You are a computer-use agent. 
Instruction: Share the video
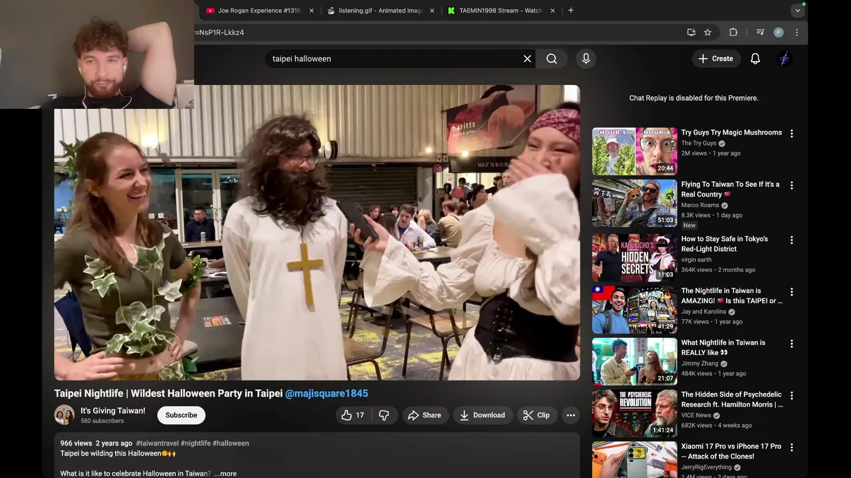point(424,415)
